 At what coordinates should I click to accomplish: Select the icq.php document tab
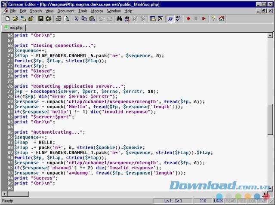pyautogui.click(x=14, y=28)
